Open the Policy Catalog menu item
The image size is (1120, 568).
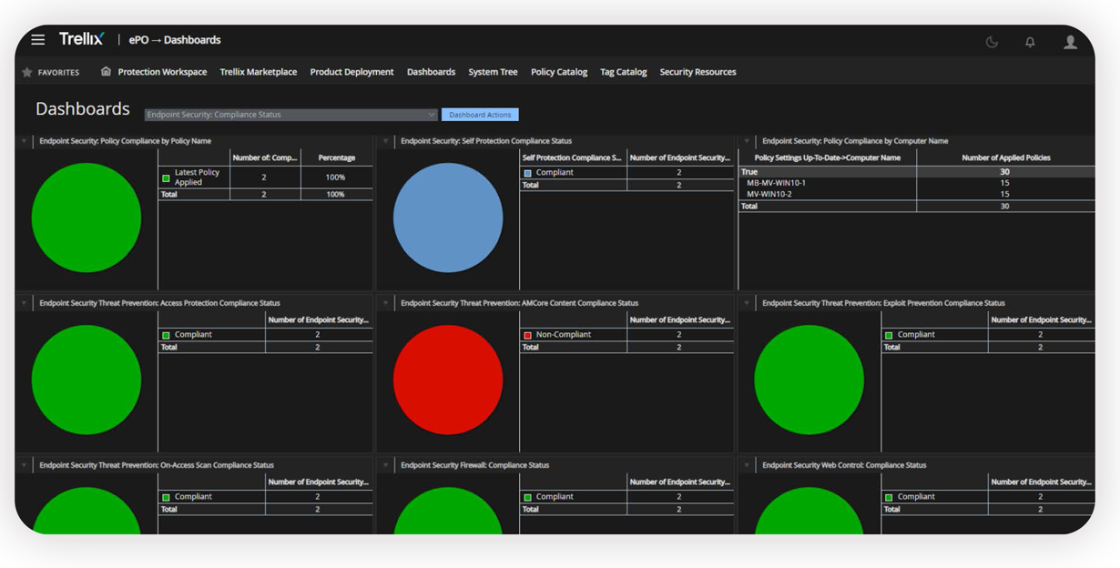(559, 72)
